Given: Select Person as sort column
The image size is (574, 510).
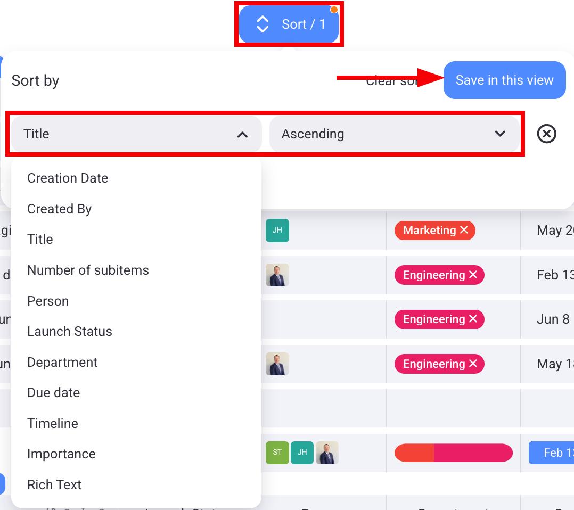Looking at the screenshot, I should (48, 301).
